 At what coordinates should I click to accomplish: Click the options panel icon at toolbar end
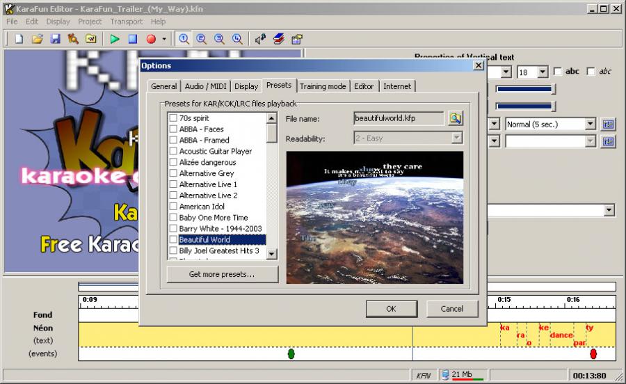click(296, 39)
